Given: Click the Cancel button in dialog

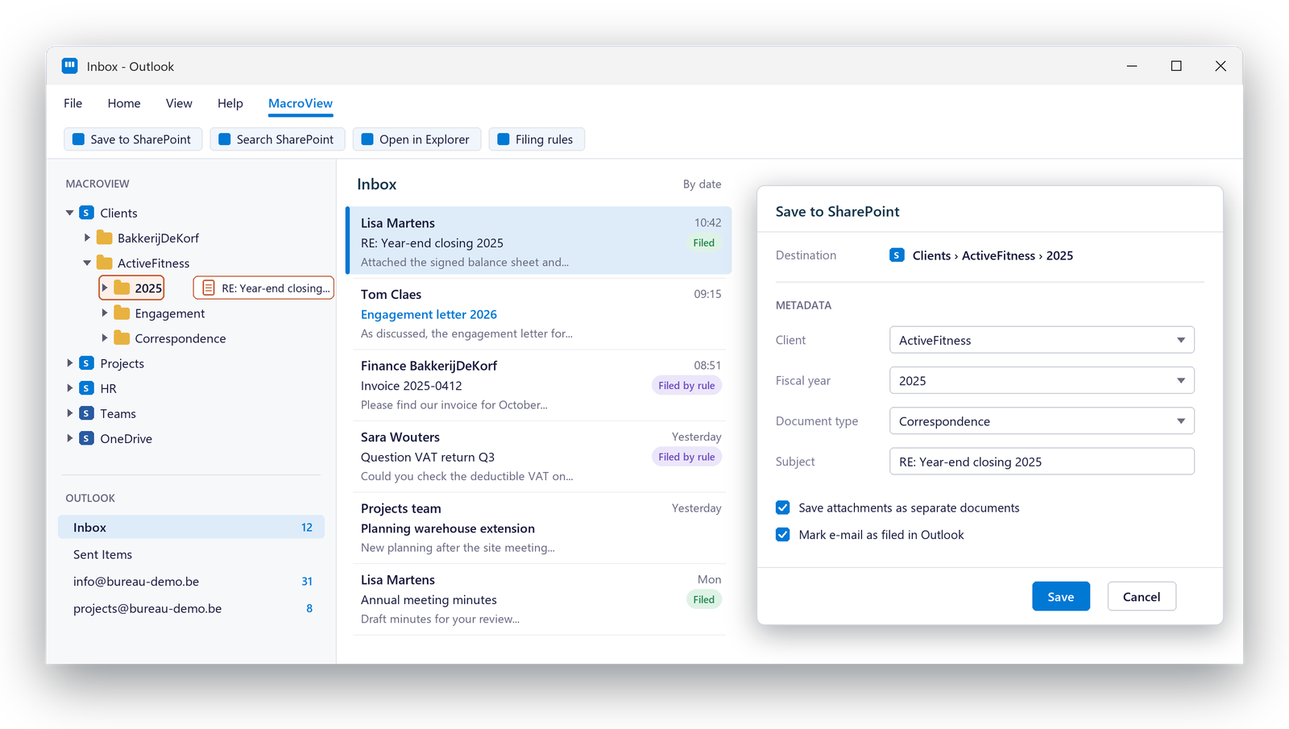Looking at the screenshot, I should click(x=1142, y=596).
